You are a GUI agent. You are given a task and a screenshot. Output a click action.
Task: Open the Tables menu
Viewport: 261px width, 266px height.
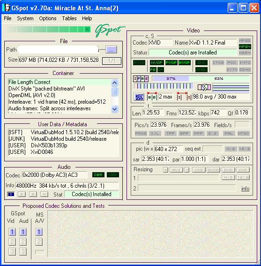pyautogui.click(x=69, y=18)
